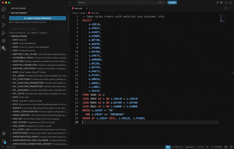Toggle primary side bar visibility

coord(222,3)
